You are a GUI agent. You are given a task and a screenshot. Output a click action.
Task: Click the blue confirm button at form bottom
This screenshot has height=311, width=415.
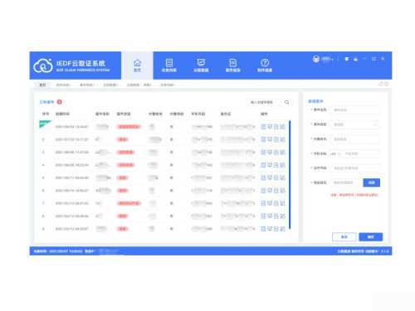pos(371,237)
